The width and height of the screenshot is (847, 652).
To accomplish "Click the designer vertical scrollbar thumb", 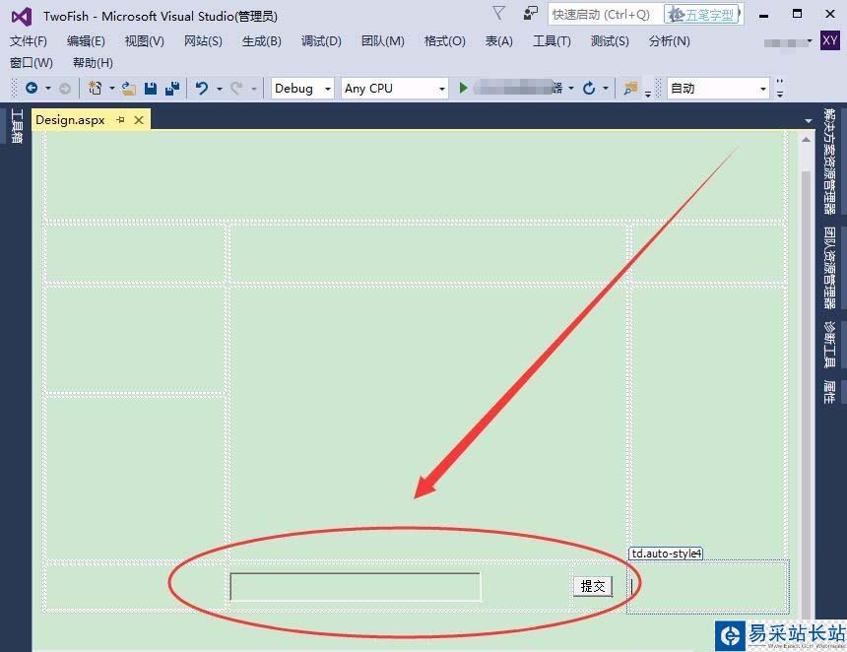I will click(806, 394).
